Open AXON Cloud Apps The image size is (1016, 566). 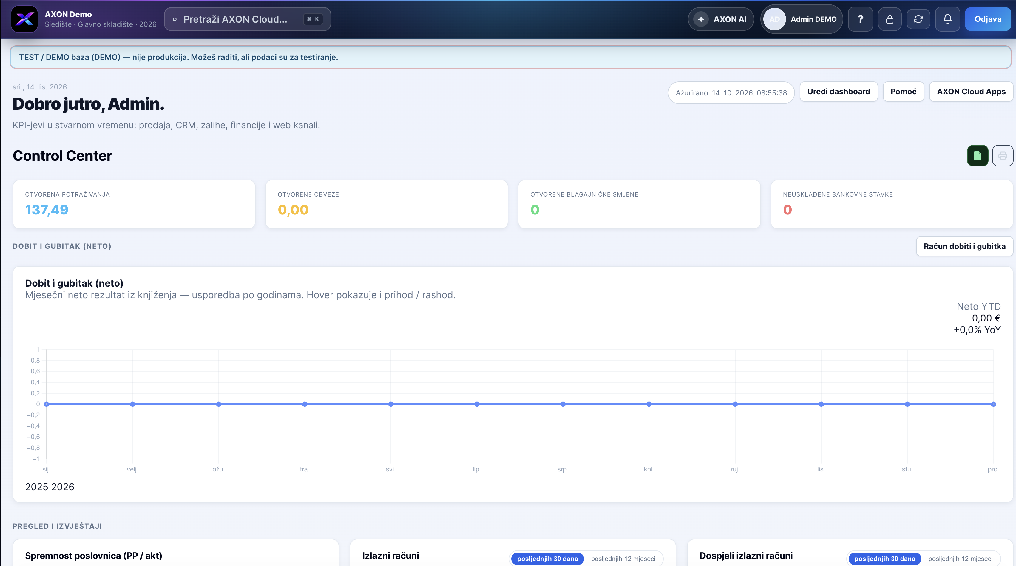click(x=971, y=92)
